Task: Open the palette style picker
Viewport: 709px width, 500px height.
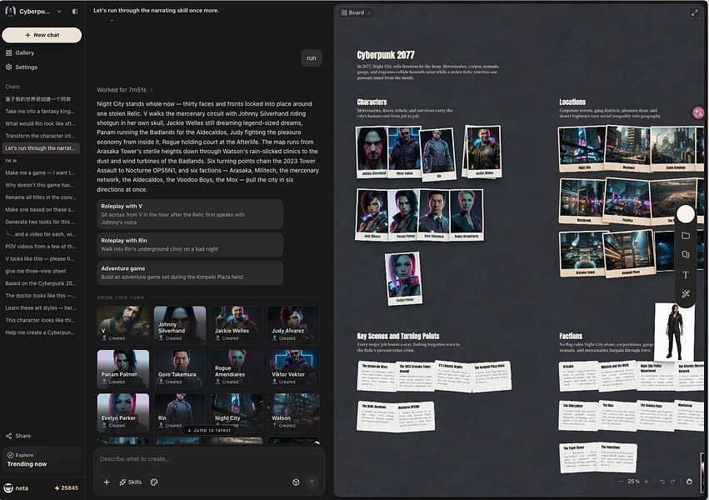Action: [154, 482]
